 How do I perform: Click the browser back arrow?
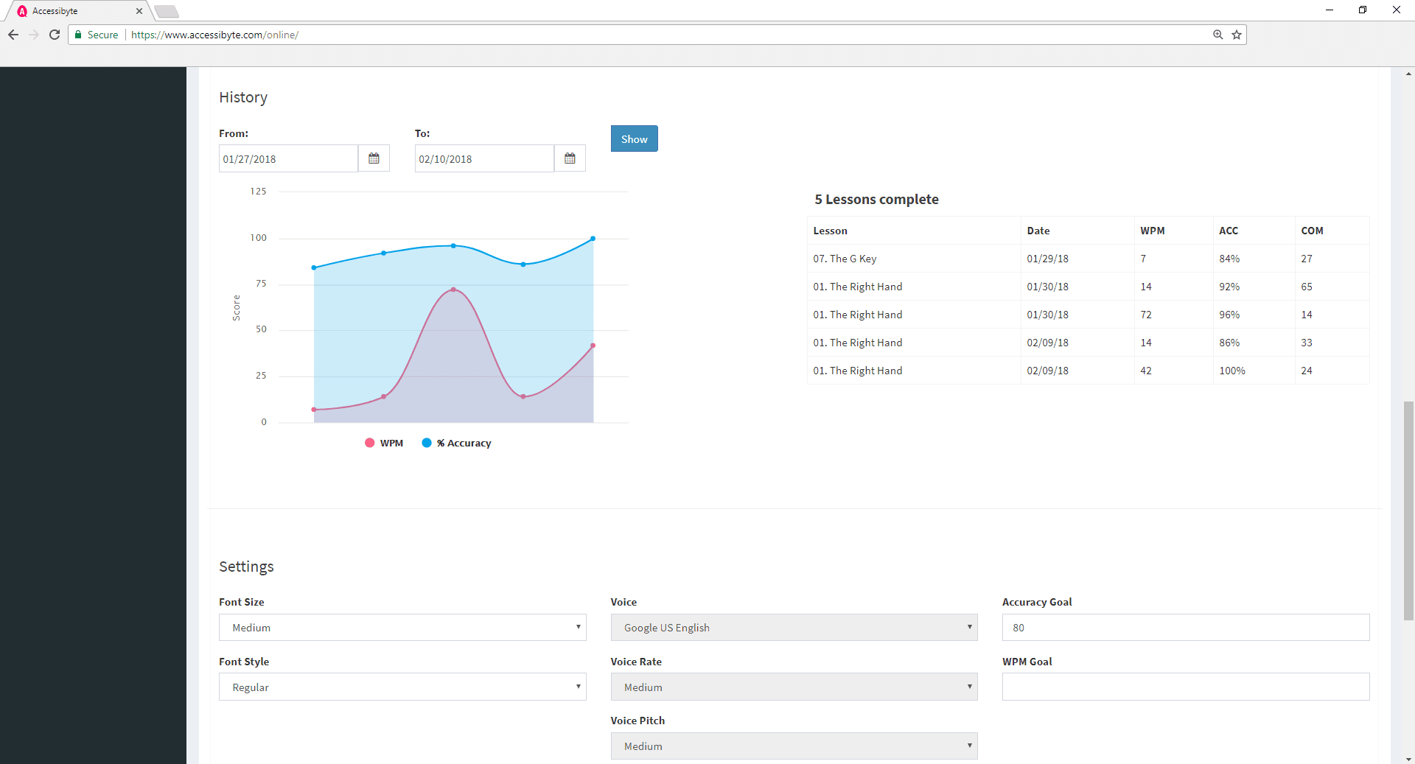[13, 35]
